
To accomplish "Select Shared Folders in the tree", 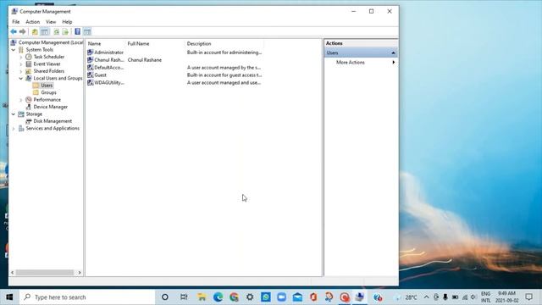I will (49, 71).
